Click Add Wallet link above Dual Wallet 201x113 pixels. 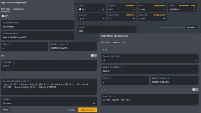130,15
